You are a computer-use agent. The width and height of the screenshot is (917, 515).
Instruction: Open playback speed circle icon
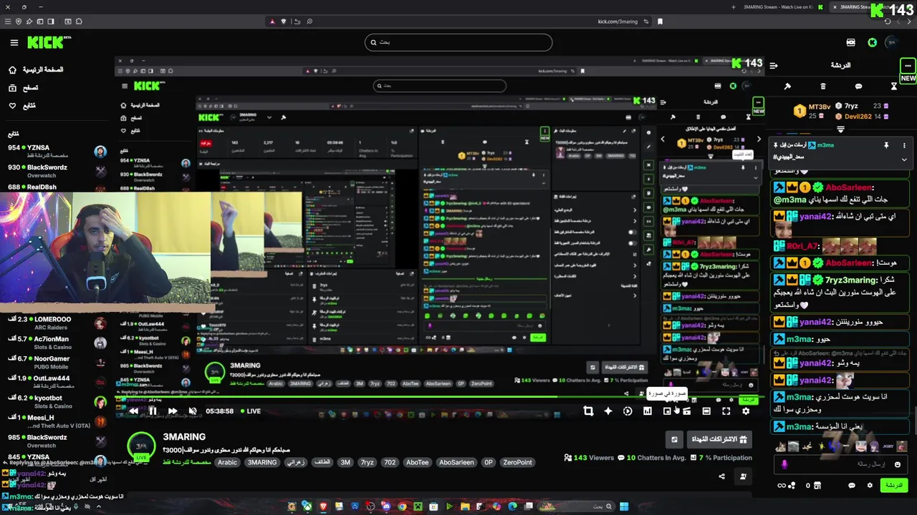point(628,411)
